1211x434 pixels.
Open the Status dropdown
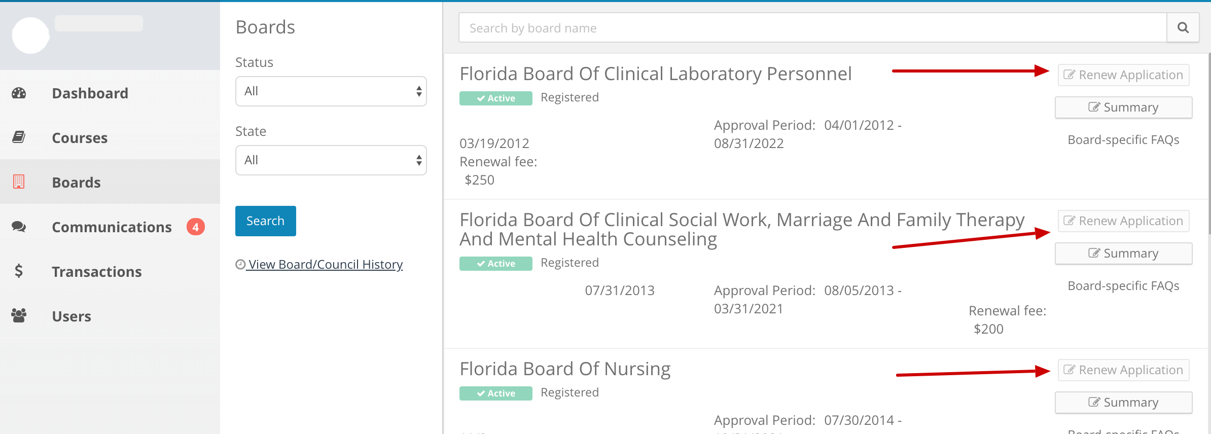pos(331,91)
